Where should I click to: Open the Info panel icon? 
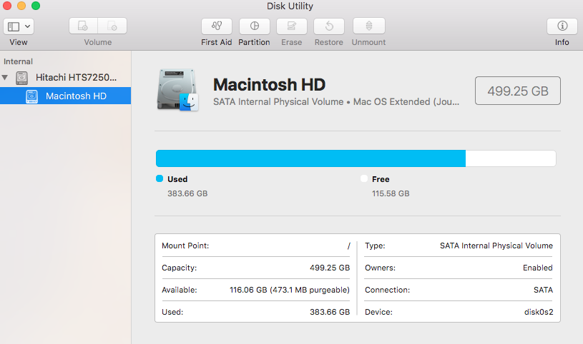coord(562,26)
